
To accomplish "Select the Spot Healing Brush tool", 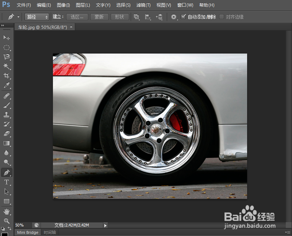I will point(7,96).
